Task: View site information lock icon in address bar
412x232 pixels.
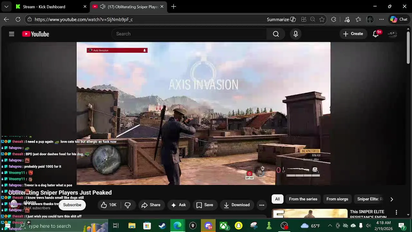Action: [30, 19]
